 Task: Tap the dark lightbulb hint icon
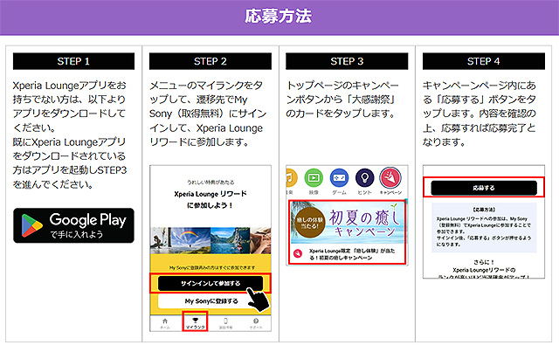(365, 178)
